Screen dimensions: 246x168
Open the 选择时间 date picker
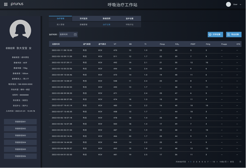coord(66,35)
